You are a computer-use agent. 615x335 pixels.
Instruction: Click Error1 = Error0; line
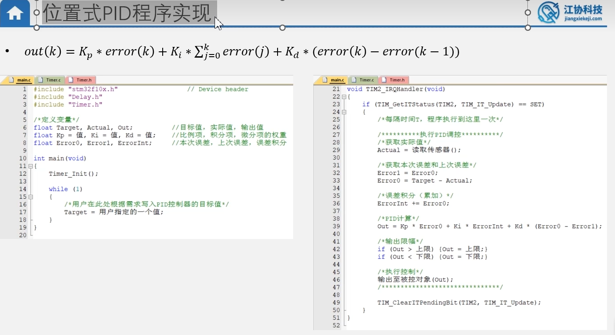pyautogui.click(x=408, y=173)
